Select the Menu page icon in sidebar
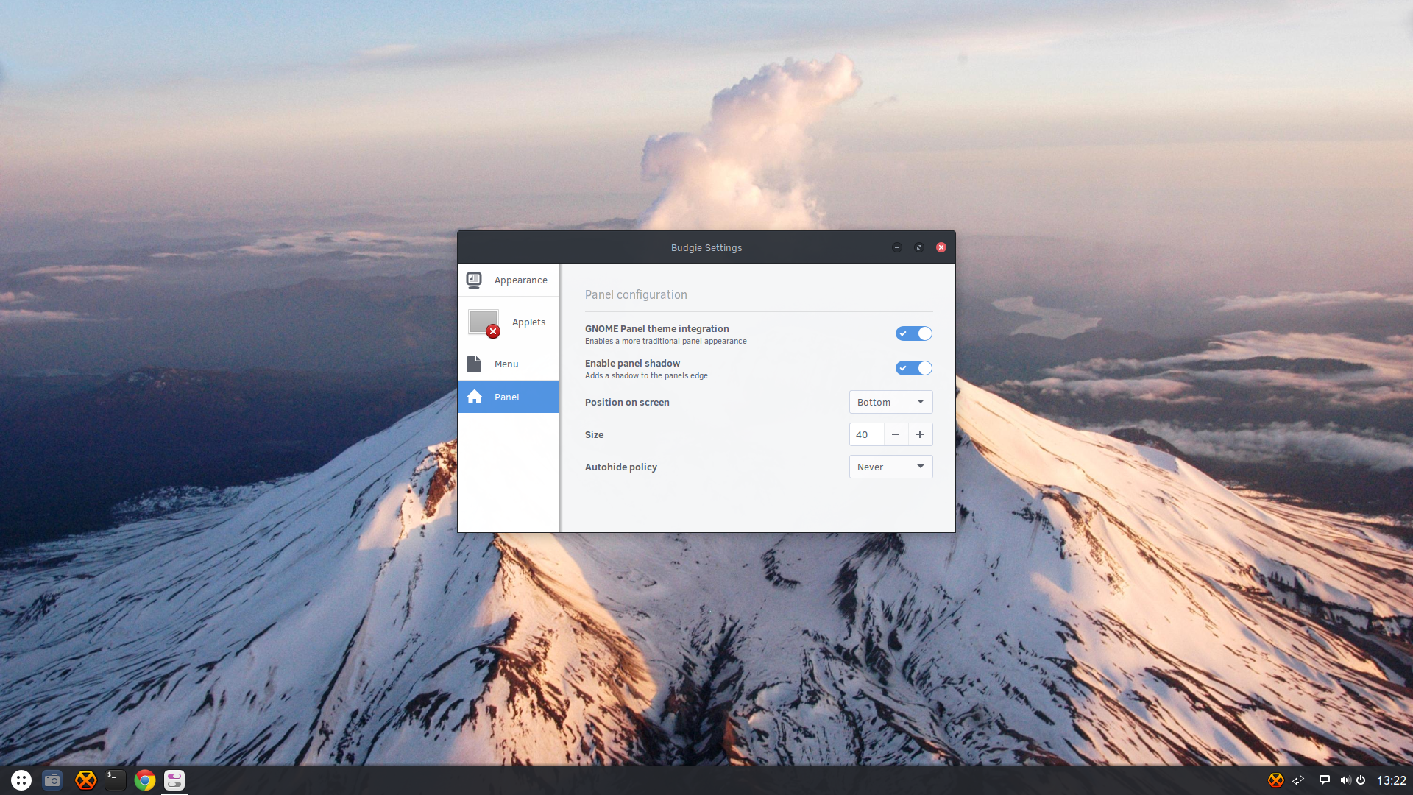Viewport: 1413px width, 795px height. pos(474,364)
